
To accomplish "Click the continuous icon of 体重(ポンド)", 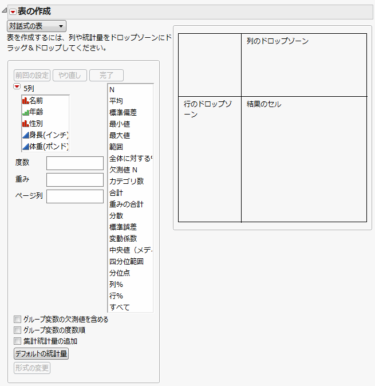I will click(x=26, y=147).
